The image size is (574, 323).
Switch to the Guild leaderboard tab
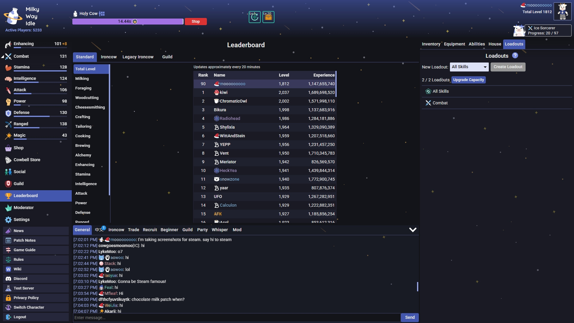coord(167,57)
